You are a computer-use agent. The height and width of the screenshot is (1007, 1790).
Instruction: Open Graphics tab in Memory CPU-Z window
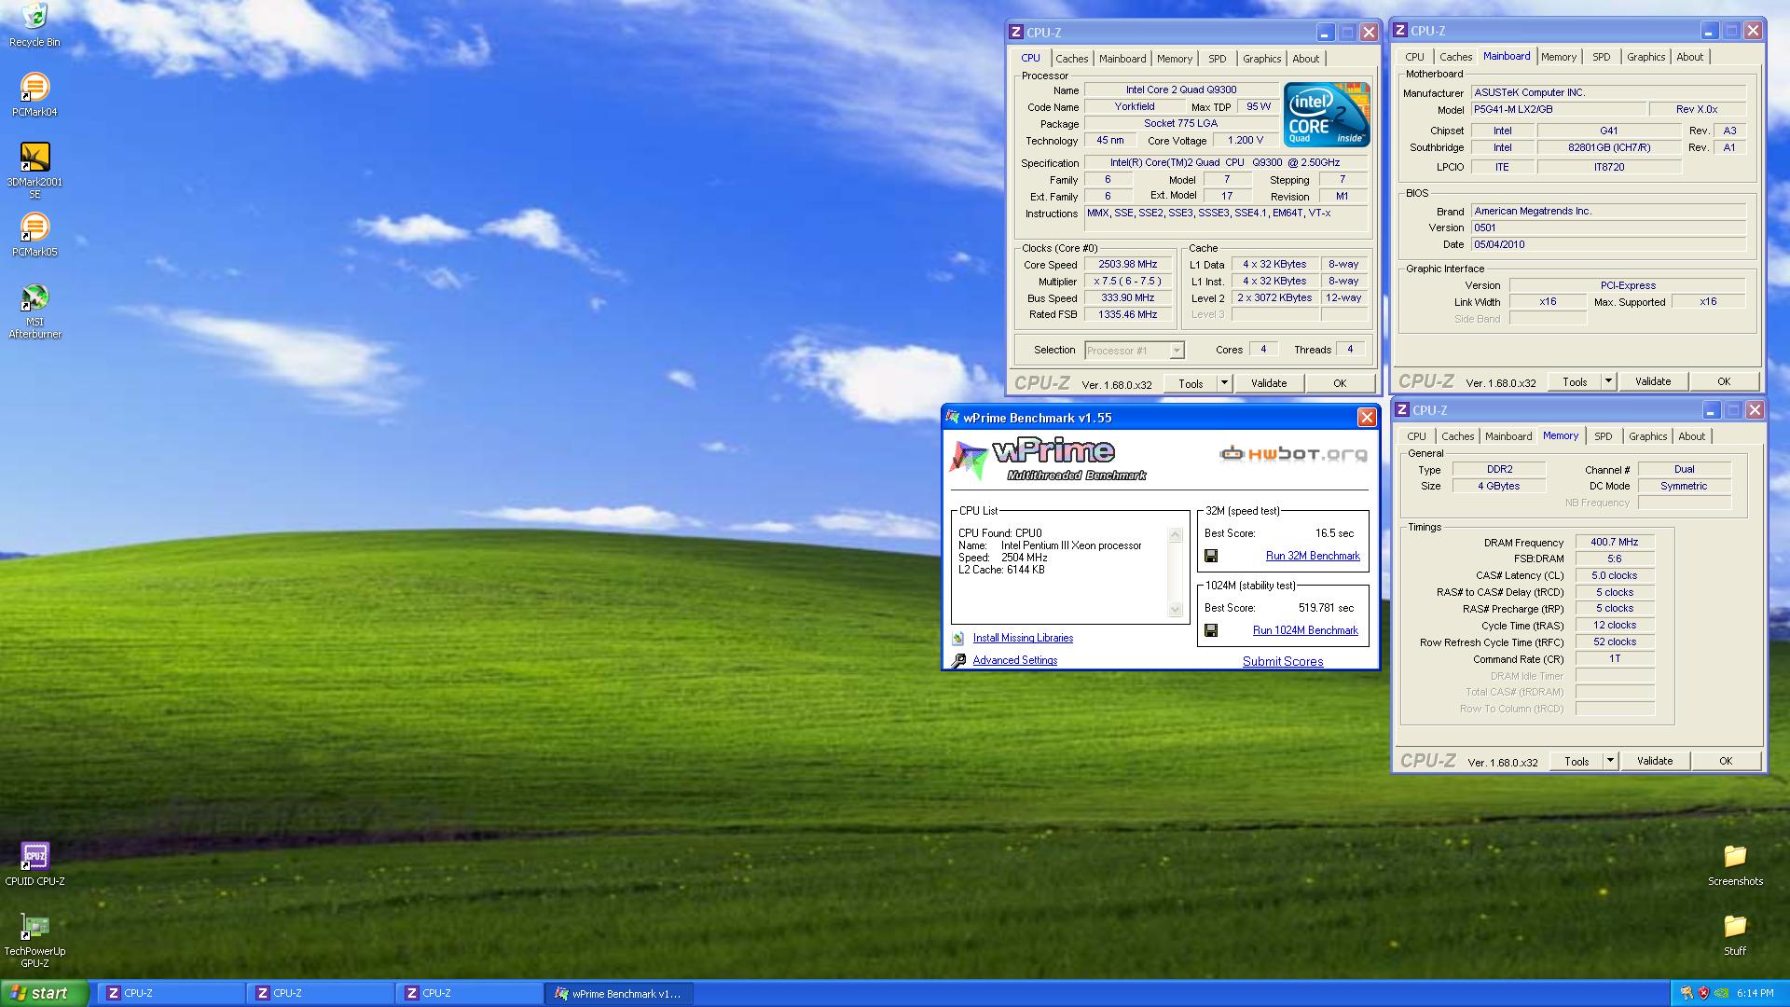(1647, 436)
